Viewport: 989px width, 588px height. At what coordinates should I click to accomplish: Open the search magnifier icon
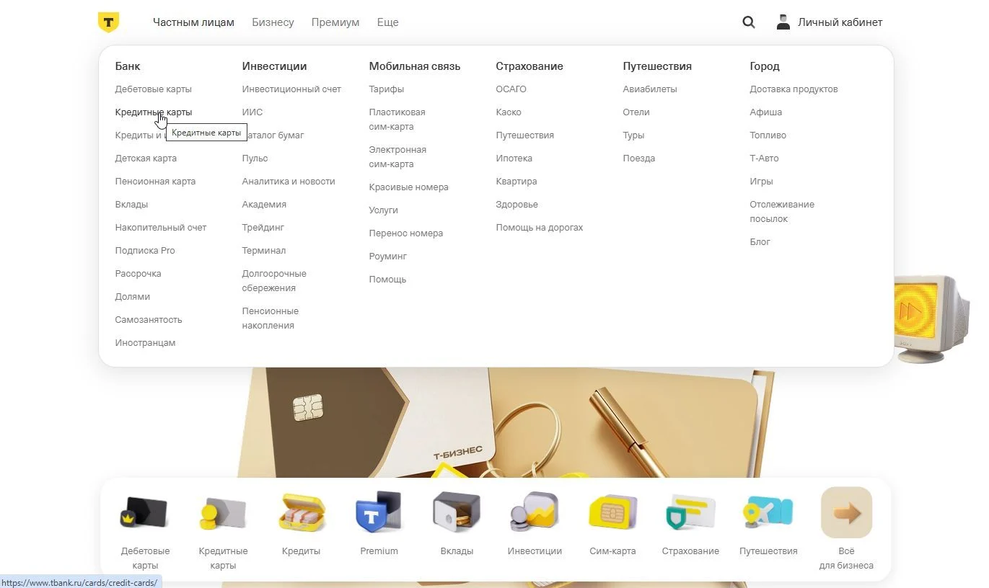(x=749, y=22)
